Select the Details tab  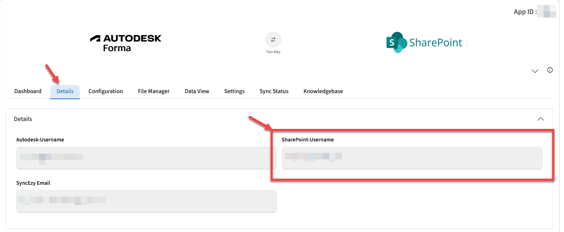[x=65, y=91]
